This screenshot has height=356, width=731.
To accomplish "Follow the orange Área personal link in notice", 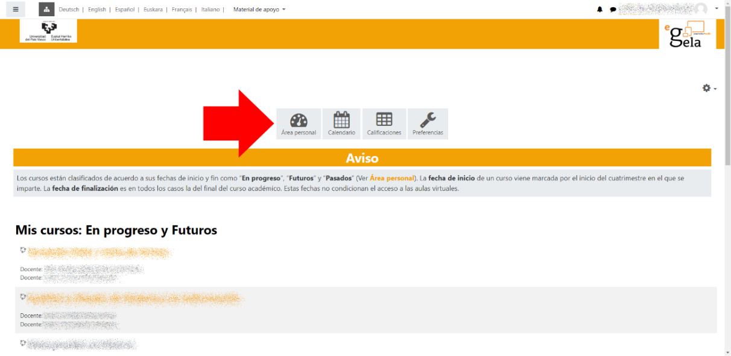I will [x=391, y=178].
